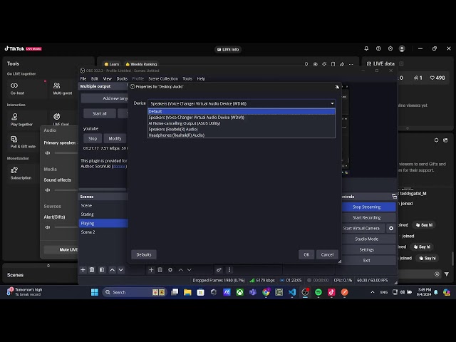Follow the donate link
The height and width of the screenshot is (342, 456).
(119, 166)
